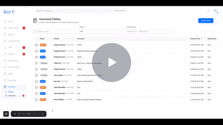The width and height of the screenshot is (223, 125).
Task: Collapse the sidebar with the double-chevron icon
Action: pos(26,8)
